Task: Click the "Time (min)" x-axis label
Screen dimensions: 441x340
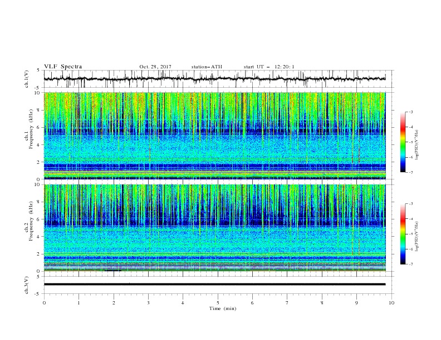Action: (223, 308)
